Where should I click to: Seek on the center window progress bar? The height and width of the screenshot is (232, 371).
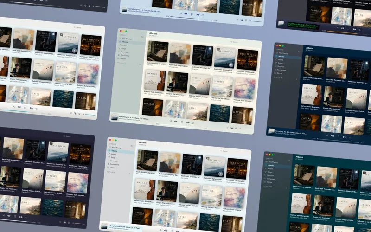[182, 126]
